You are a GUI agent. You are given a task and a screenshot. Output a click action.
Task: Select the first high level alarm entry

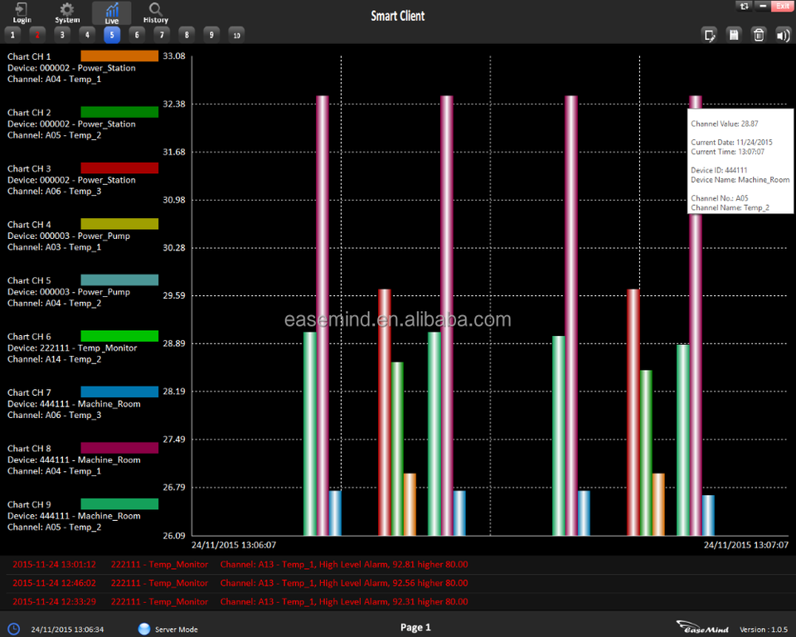pos(240,564)
